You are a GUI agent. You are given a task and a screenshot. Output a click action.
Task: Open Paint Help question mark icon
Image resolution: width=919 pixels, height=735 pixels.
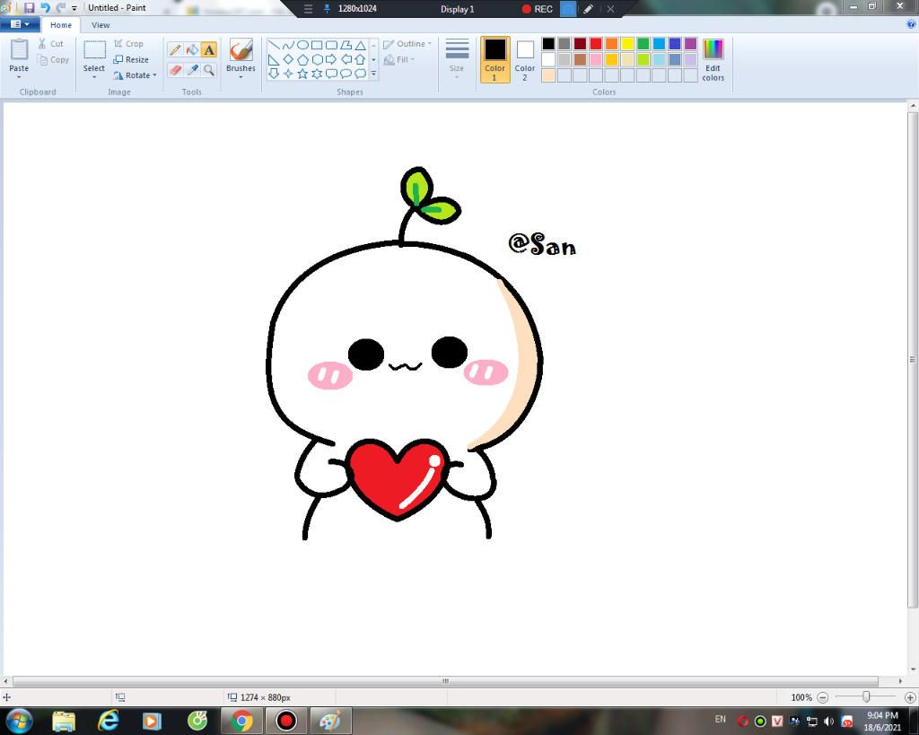(912, 24)
